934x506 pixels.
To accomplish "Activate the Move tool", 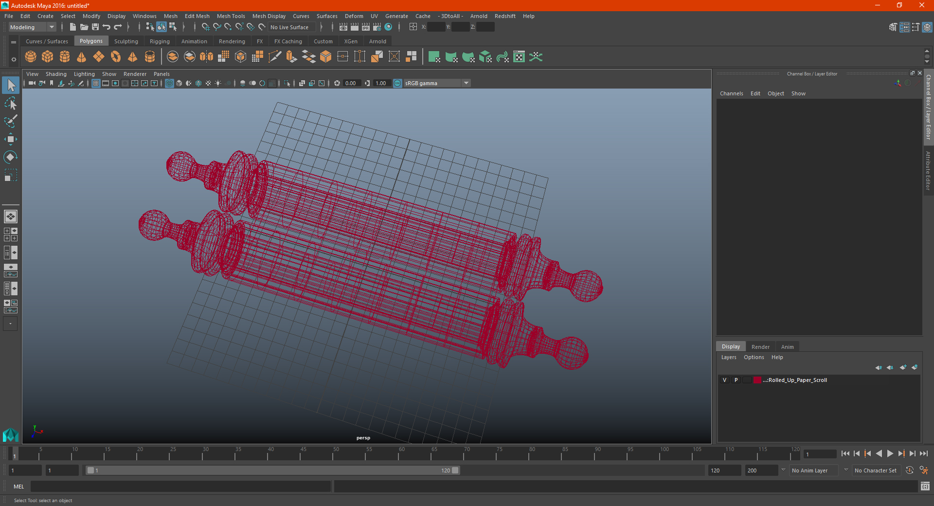I will click(x=11, y=139).
